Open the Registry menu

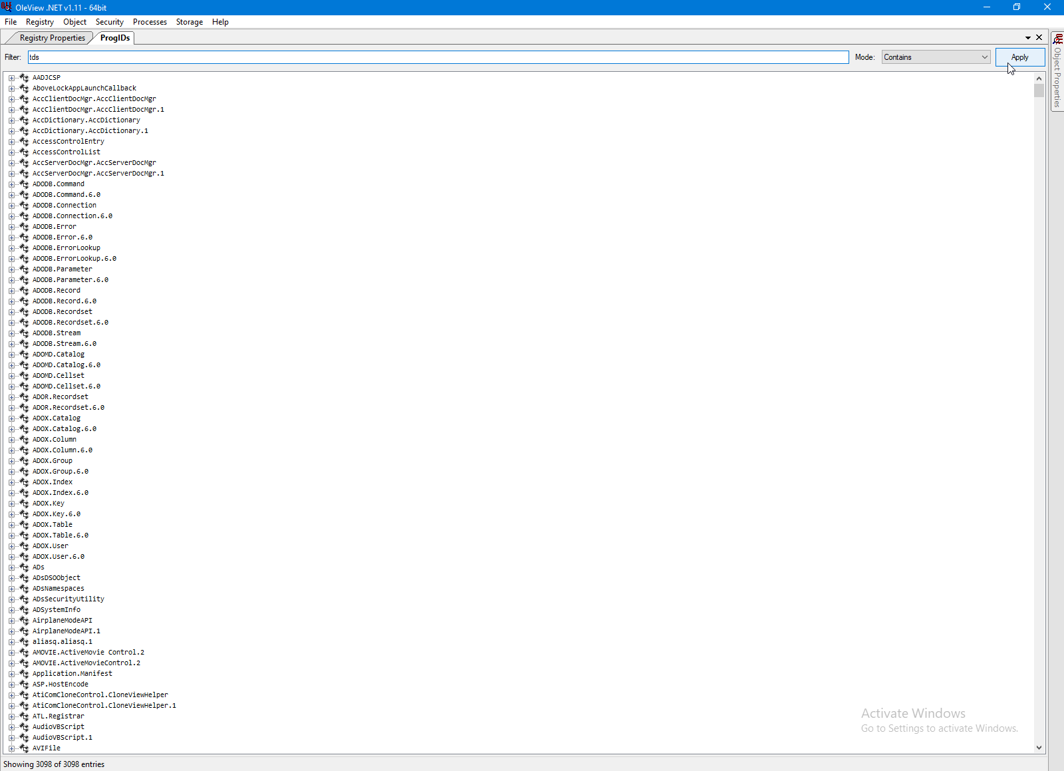coord(40,22)
